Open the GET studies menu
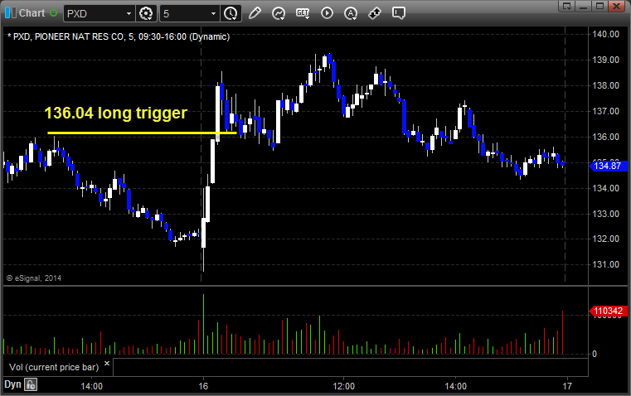The image size is (631, 396). 303,13
